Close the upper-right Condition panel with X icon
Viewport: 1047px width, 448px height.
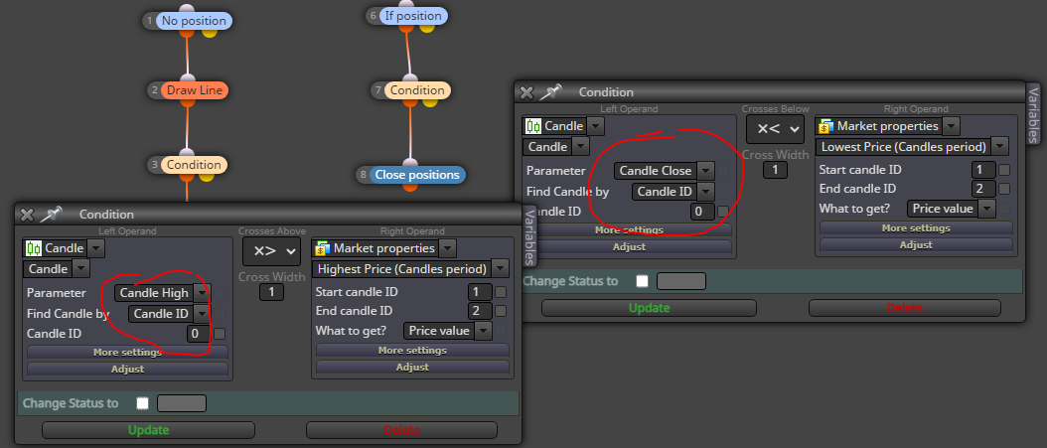click(526, 92)
